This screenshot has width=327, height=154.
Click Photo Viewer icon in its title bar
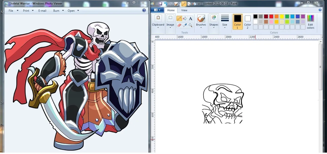[x=6, y=4]
